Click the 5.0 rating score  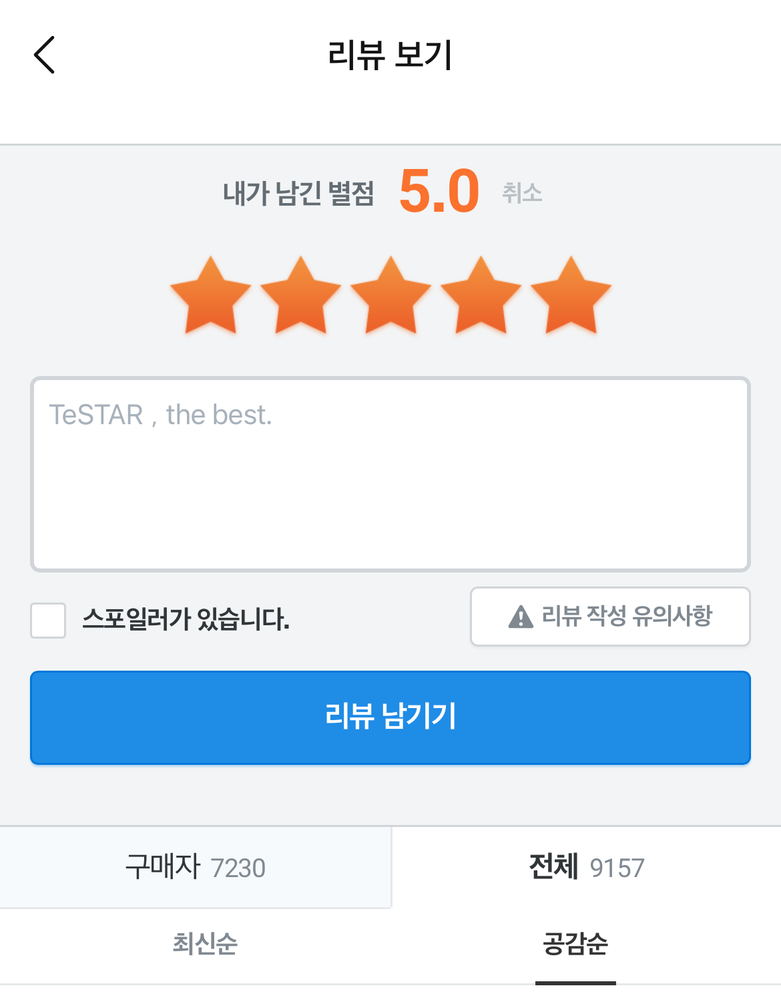pyautogui.click(x=439, y=191)
